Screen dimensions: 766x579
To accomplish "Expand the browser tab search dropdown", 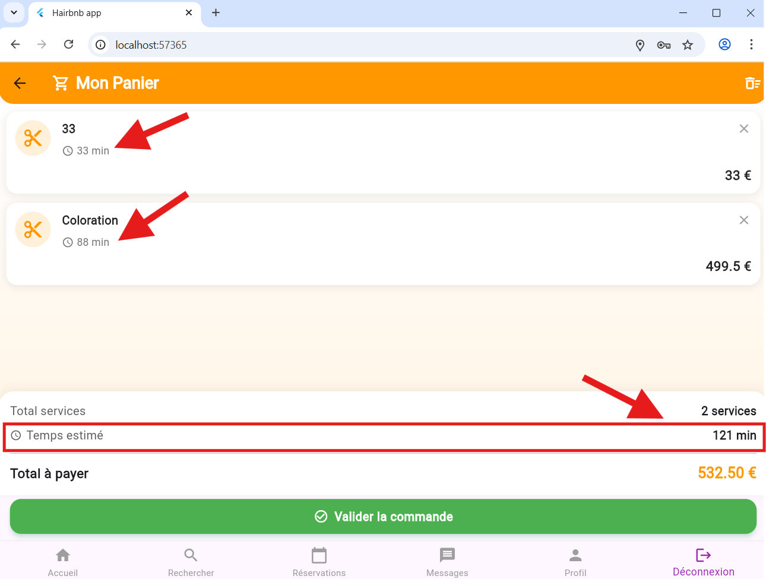I will [14, 12].
